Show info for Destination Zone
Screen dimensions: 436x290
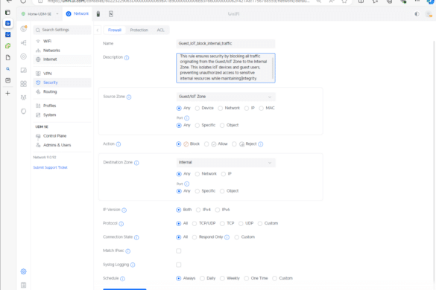tap(136, 163)
